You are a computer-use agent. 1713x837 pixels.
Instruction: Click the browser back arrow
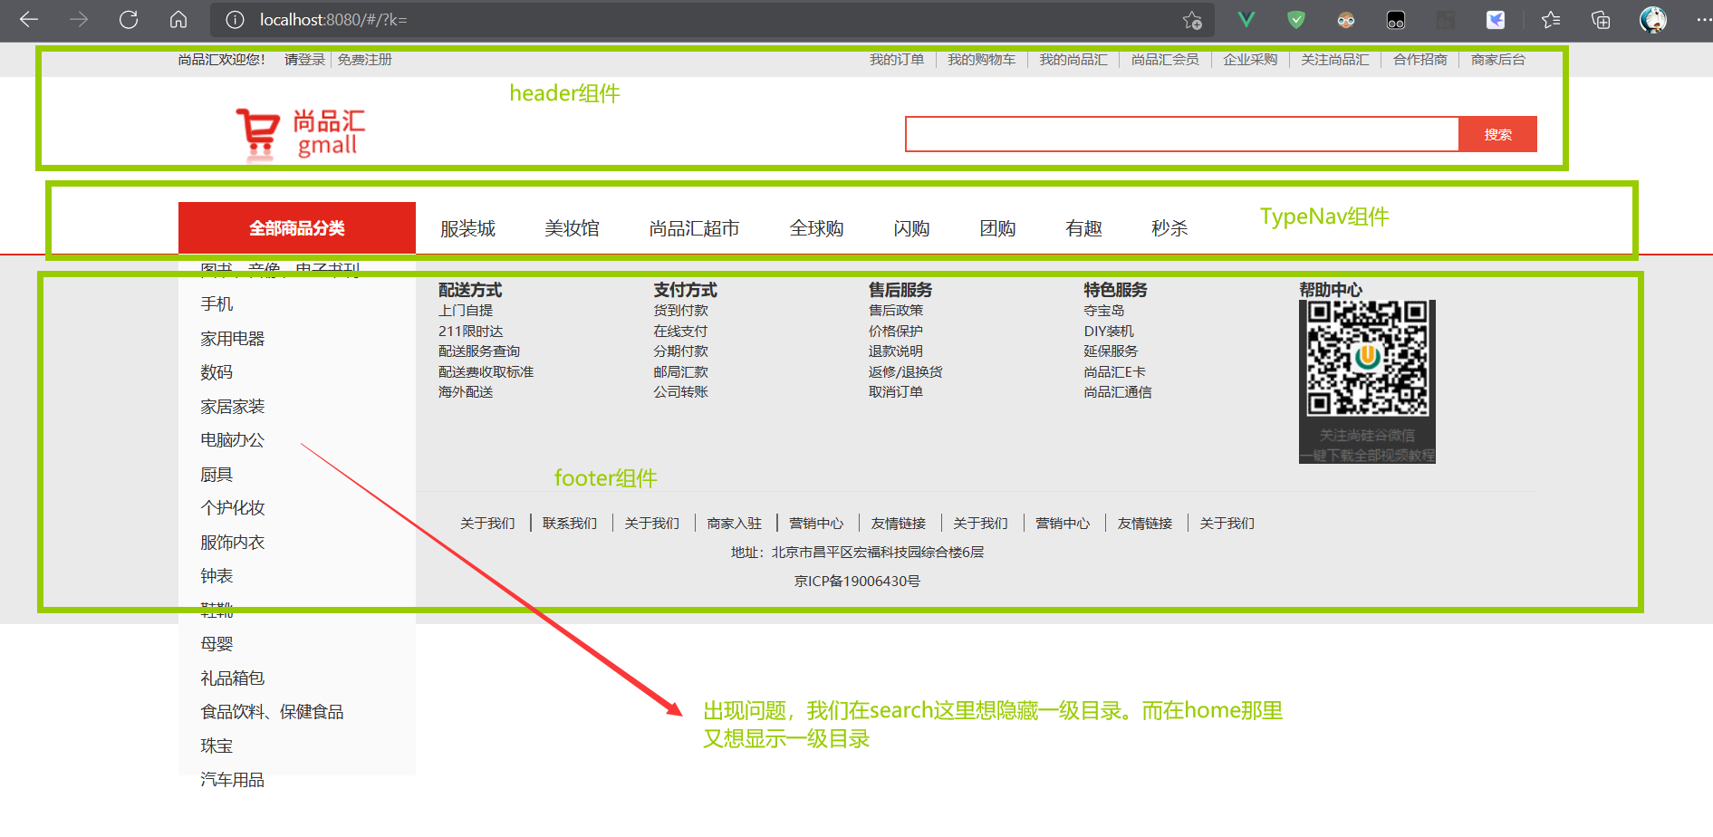(30, 19)
